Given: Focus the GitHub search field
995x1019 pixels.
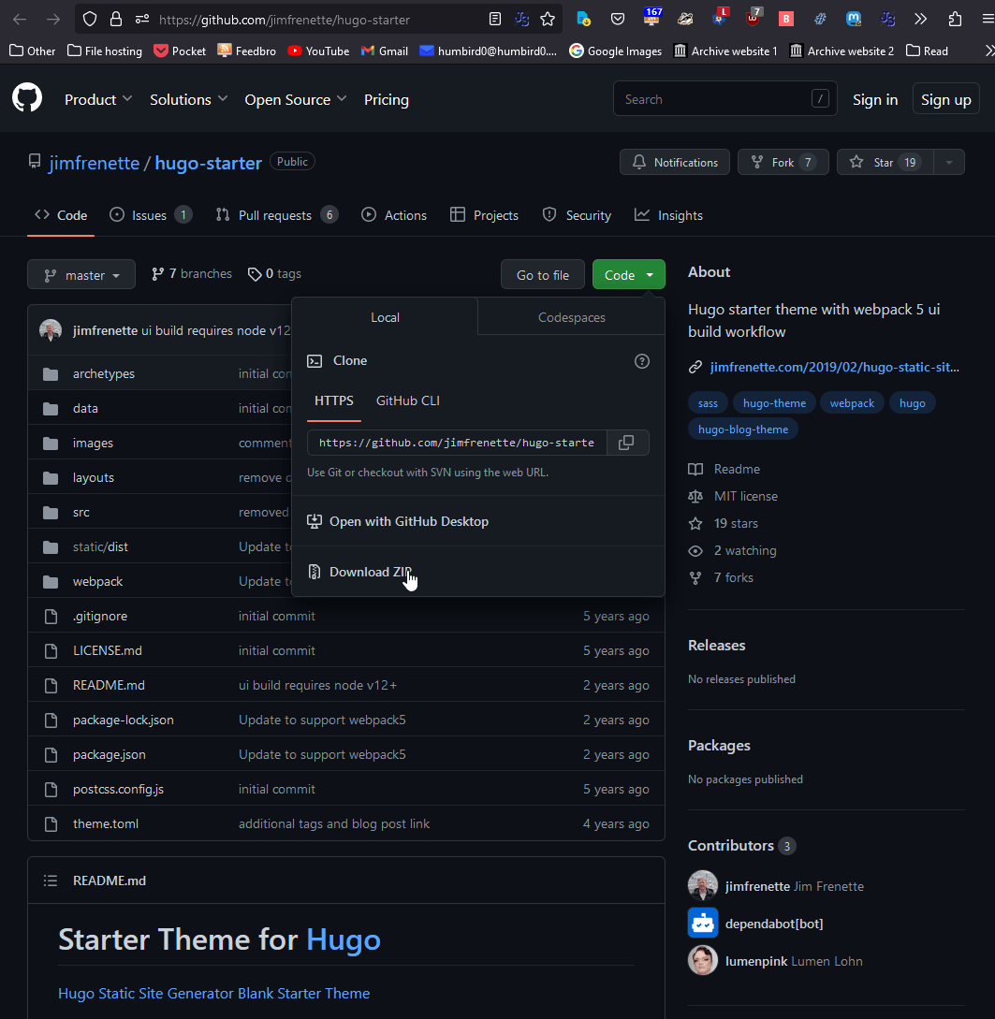Looking at the screenshot, I should 711,99.
